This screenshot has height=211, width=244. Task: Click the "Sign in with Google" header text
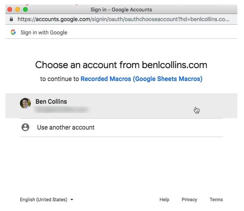pos(44,32)
